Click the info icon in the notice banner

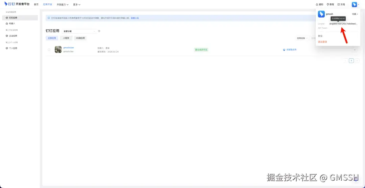pyautogui.click(x=49, y=18)
